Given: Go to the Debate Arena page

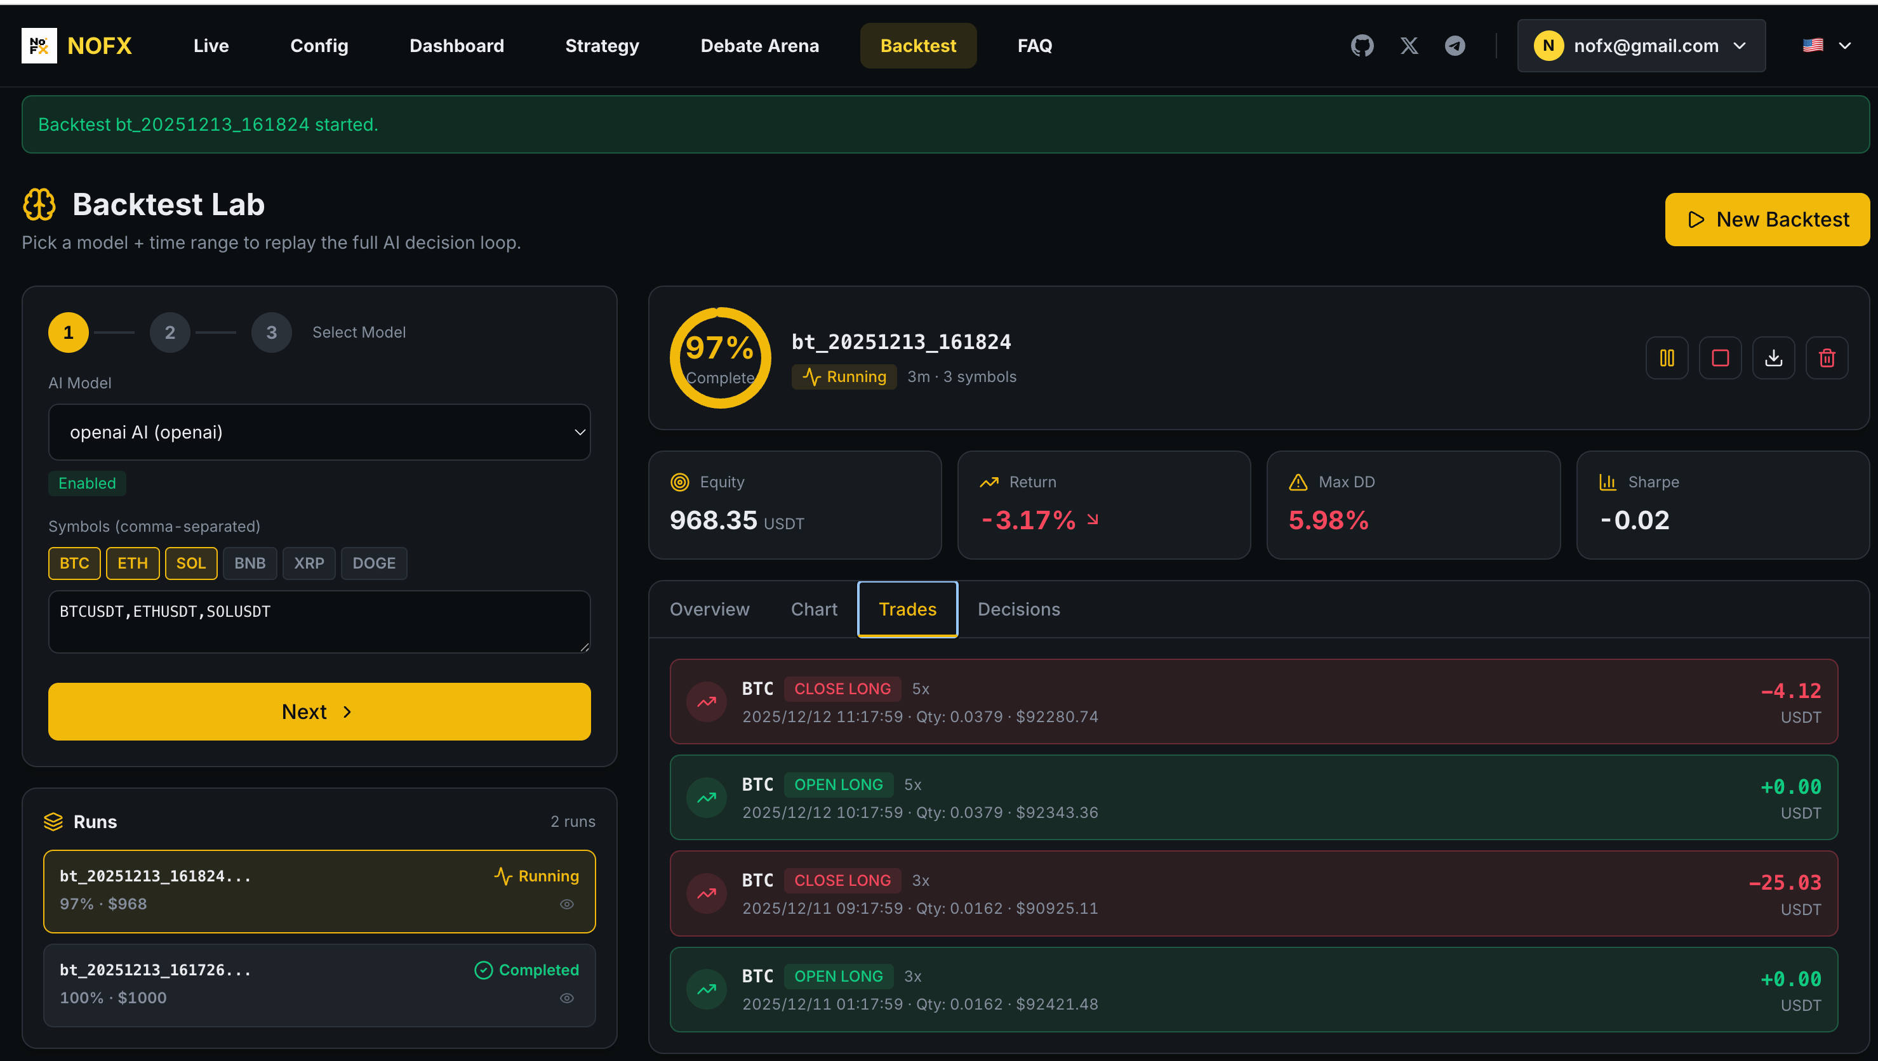Looking at the screenshot, I should coord(760,46).
